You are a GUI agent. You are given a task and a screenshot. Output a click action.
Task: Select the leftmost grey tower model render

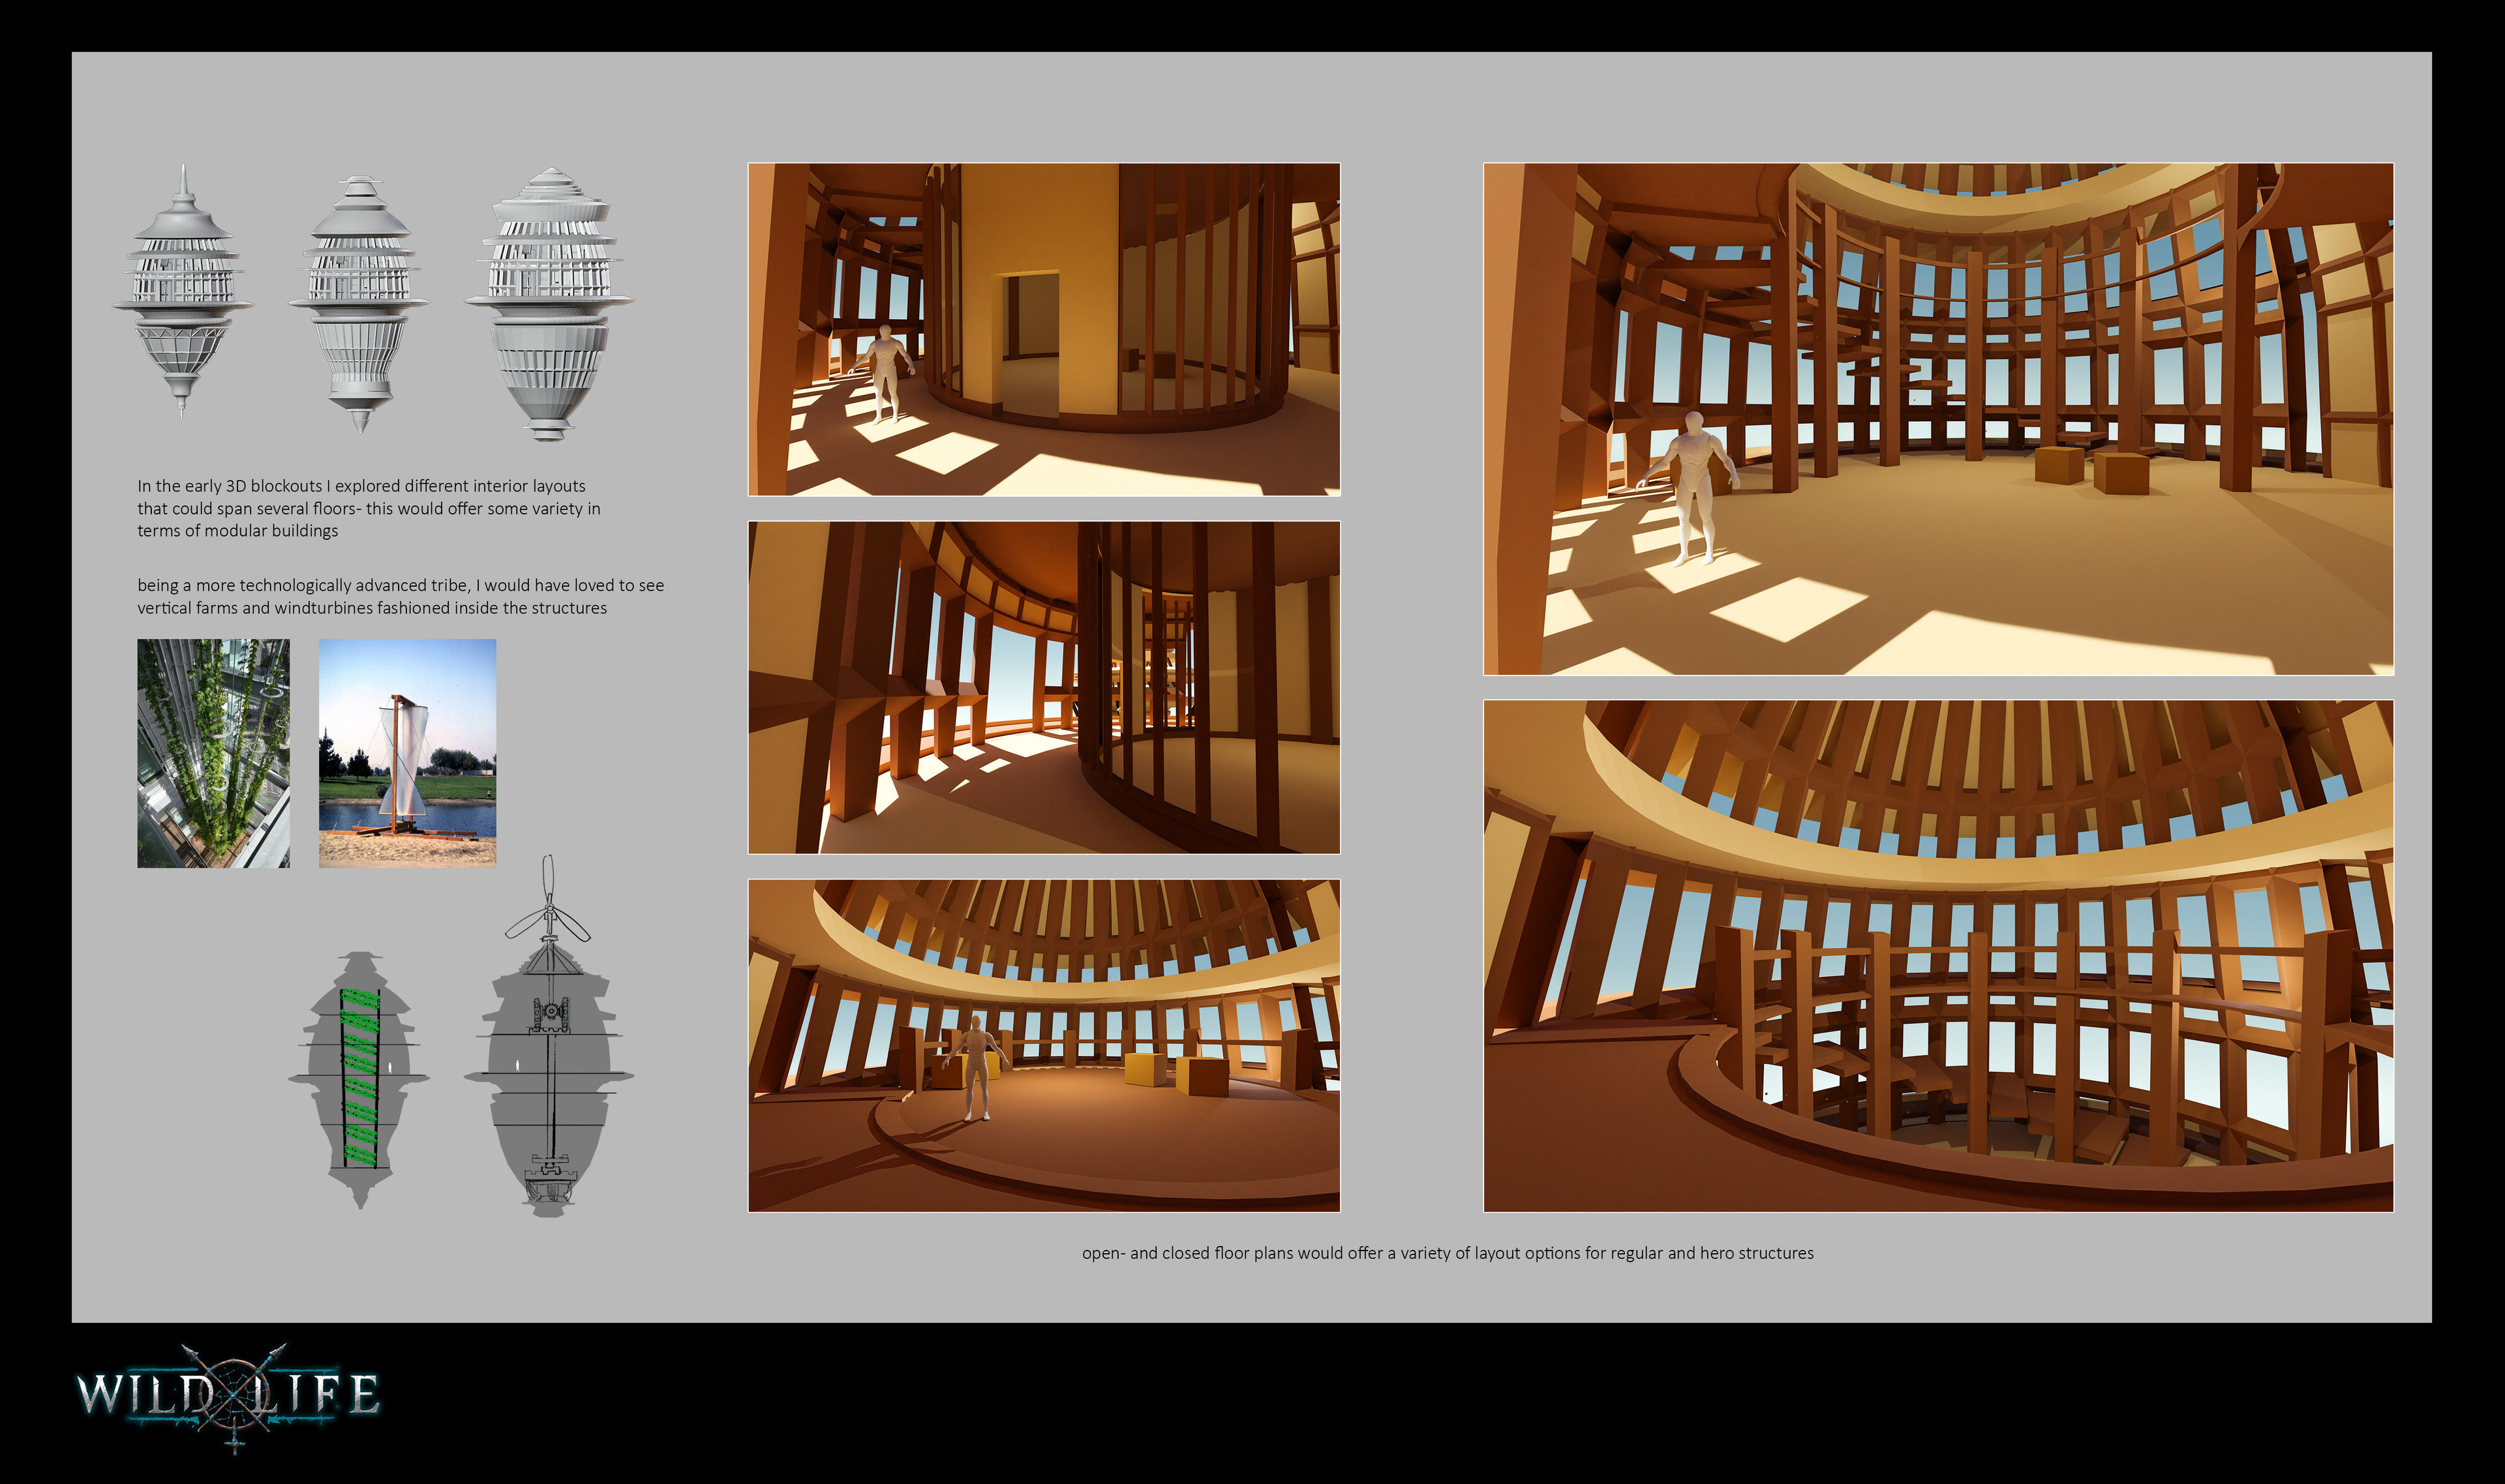[x=182, y=290]
